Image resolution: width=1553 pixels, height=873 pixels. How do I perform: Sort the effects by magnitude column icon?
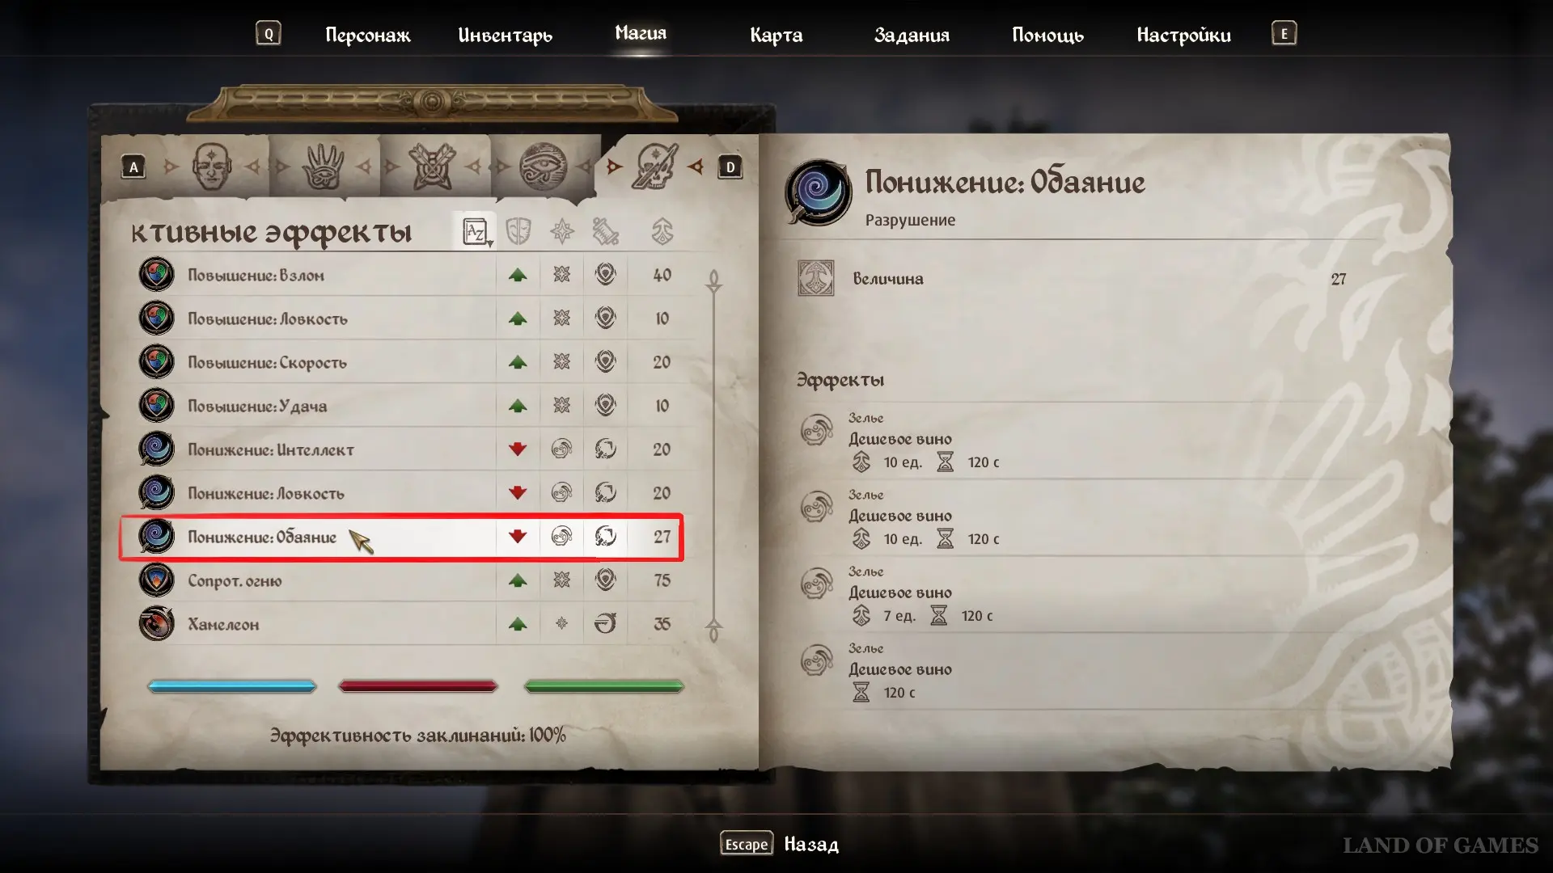pyautogui.click(x=662, y=232)
